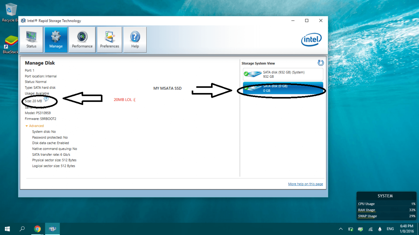Viewport: 419px width, 235px height.
Task: Click CPU Usage in the SYSTEM widget
Action: click(366, 204)
